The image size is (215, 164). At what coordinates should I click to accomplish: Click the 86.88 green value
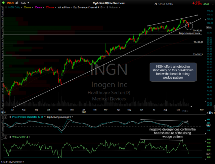click(206, 4)
